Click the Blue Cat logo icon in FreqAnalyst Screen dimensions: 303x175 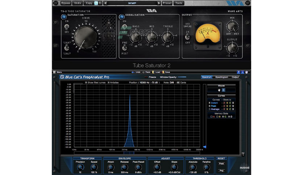pyautogui.click(x=62, y=77)
